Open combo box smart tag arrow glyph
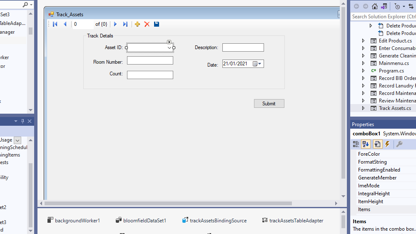 click(x=169, y=42)
